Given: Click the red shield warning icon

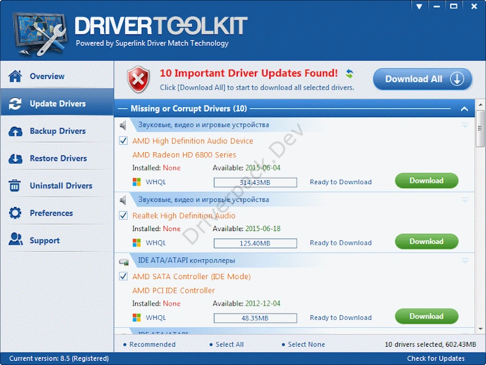Looking at the screenshot, I should pos(138,80).
